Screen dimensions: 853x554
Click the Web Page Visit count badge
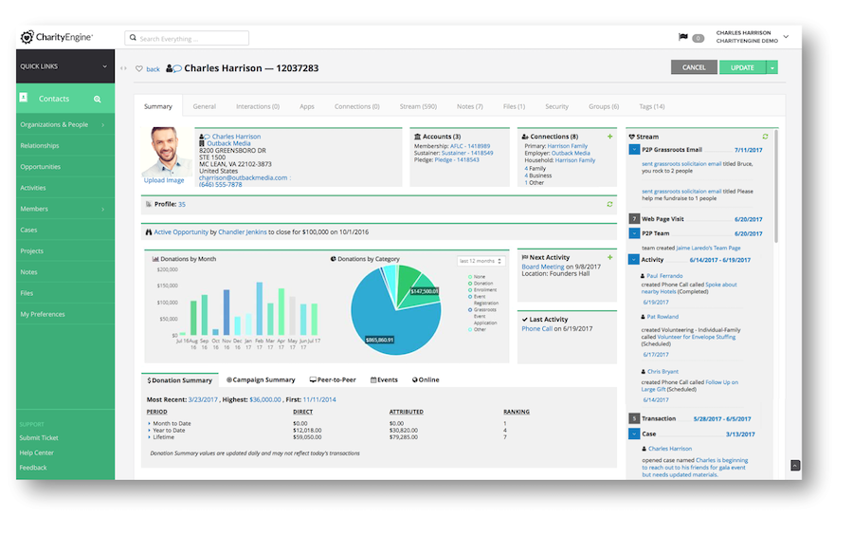(634, 219)
